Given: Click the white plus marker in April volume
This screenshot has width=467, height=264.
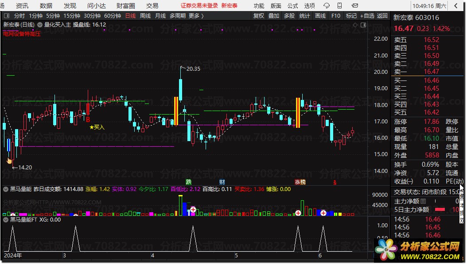Looking at the screenshot, I should click(193, 210).
